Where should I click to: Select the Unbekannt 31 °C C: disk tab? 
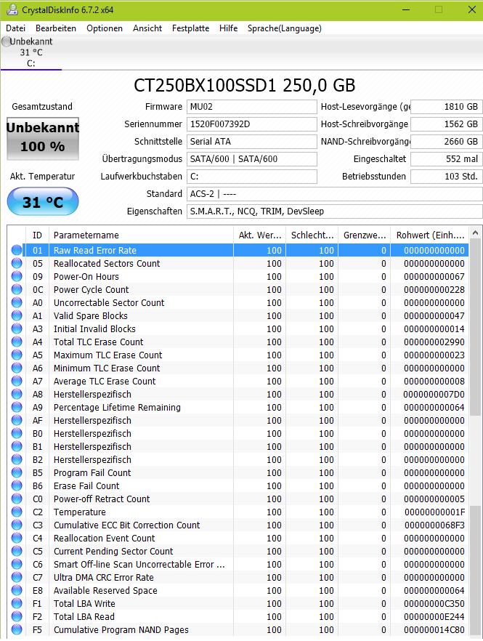click(x=31, y=52)
